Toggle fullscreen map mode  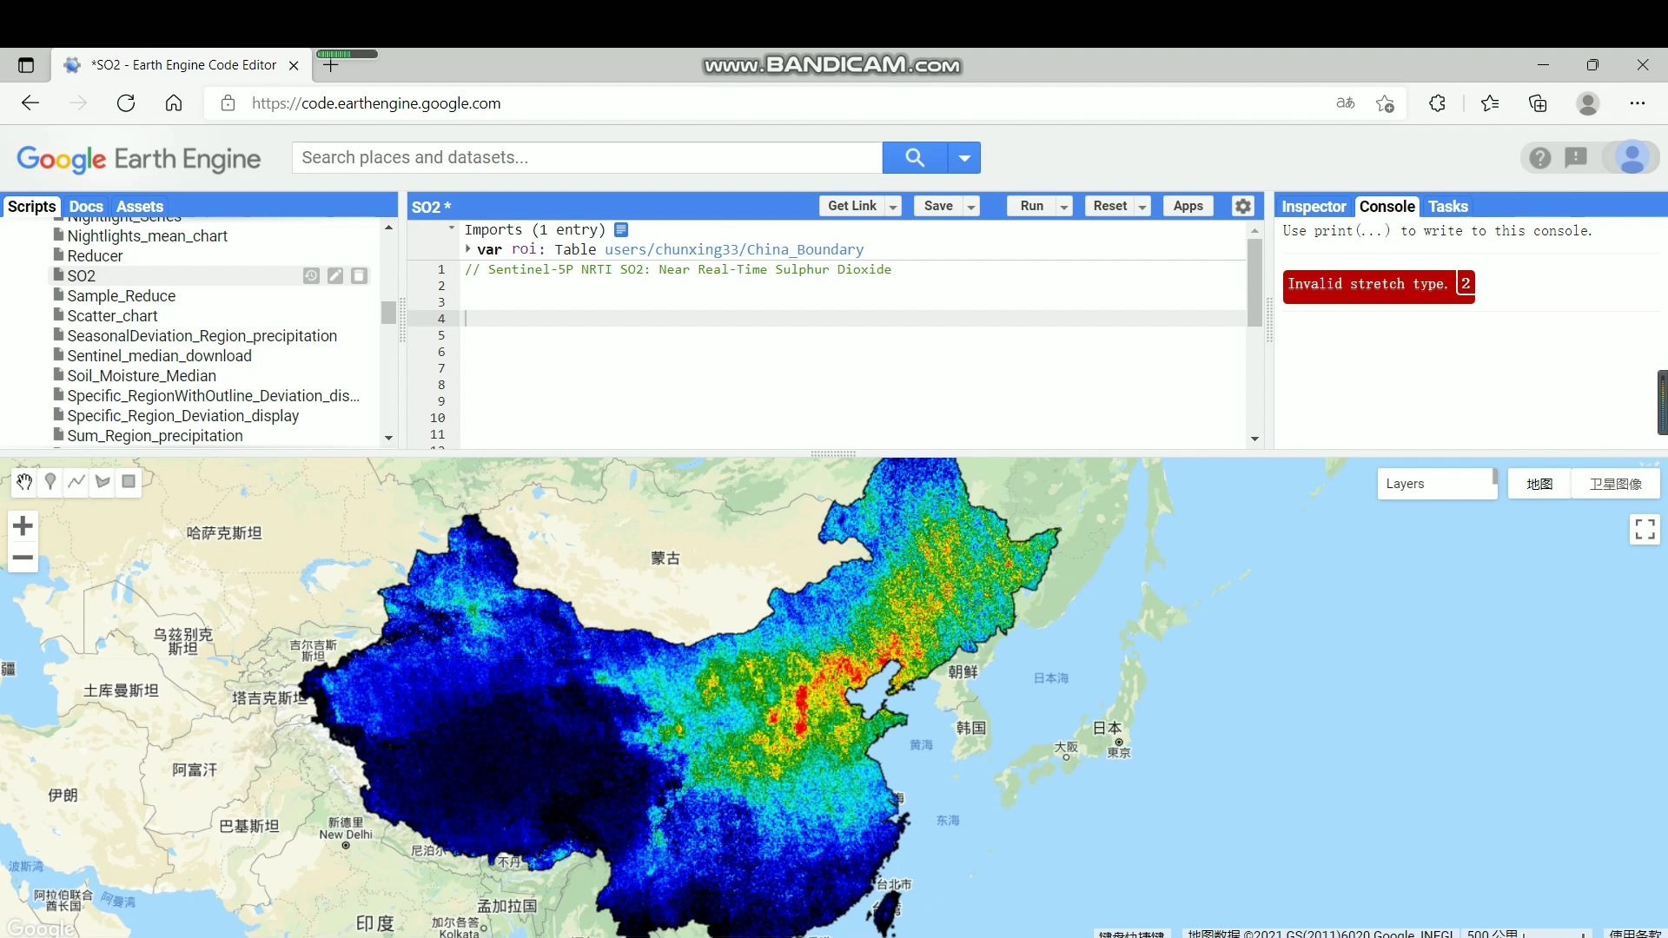[1645, 529]
